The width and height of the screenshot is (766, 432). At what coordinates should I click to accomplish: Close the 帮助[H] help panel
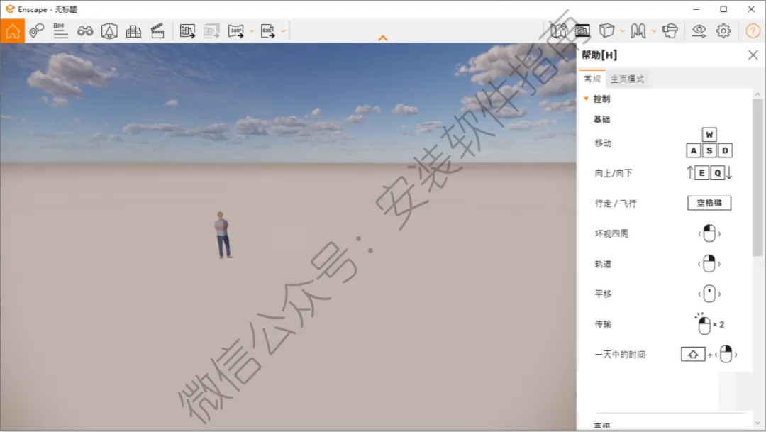pos(753,55)
